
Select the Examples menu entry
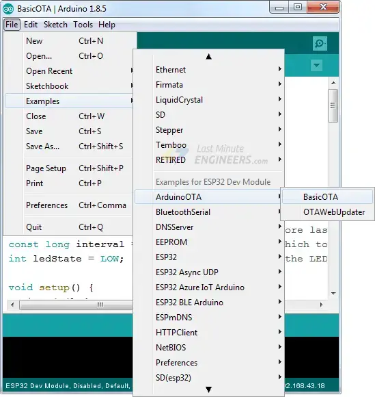tap(69, 101)
